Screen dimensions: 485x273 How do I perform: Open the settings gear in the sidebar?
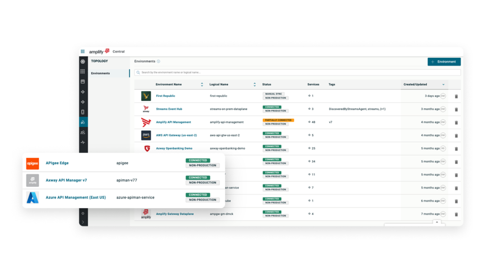83,213
